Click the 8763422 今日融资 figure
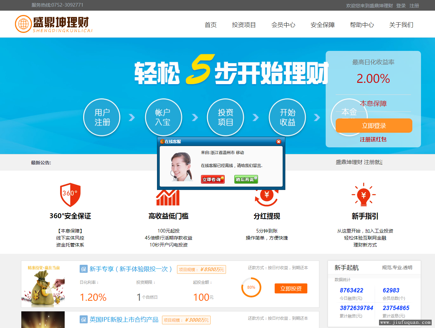435x328 pixels. point(352,290)
